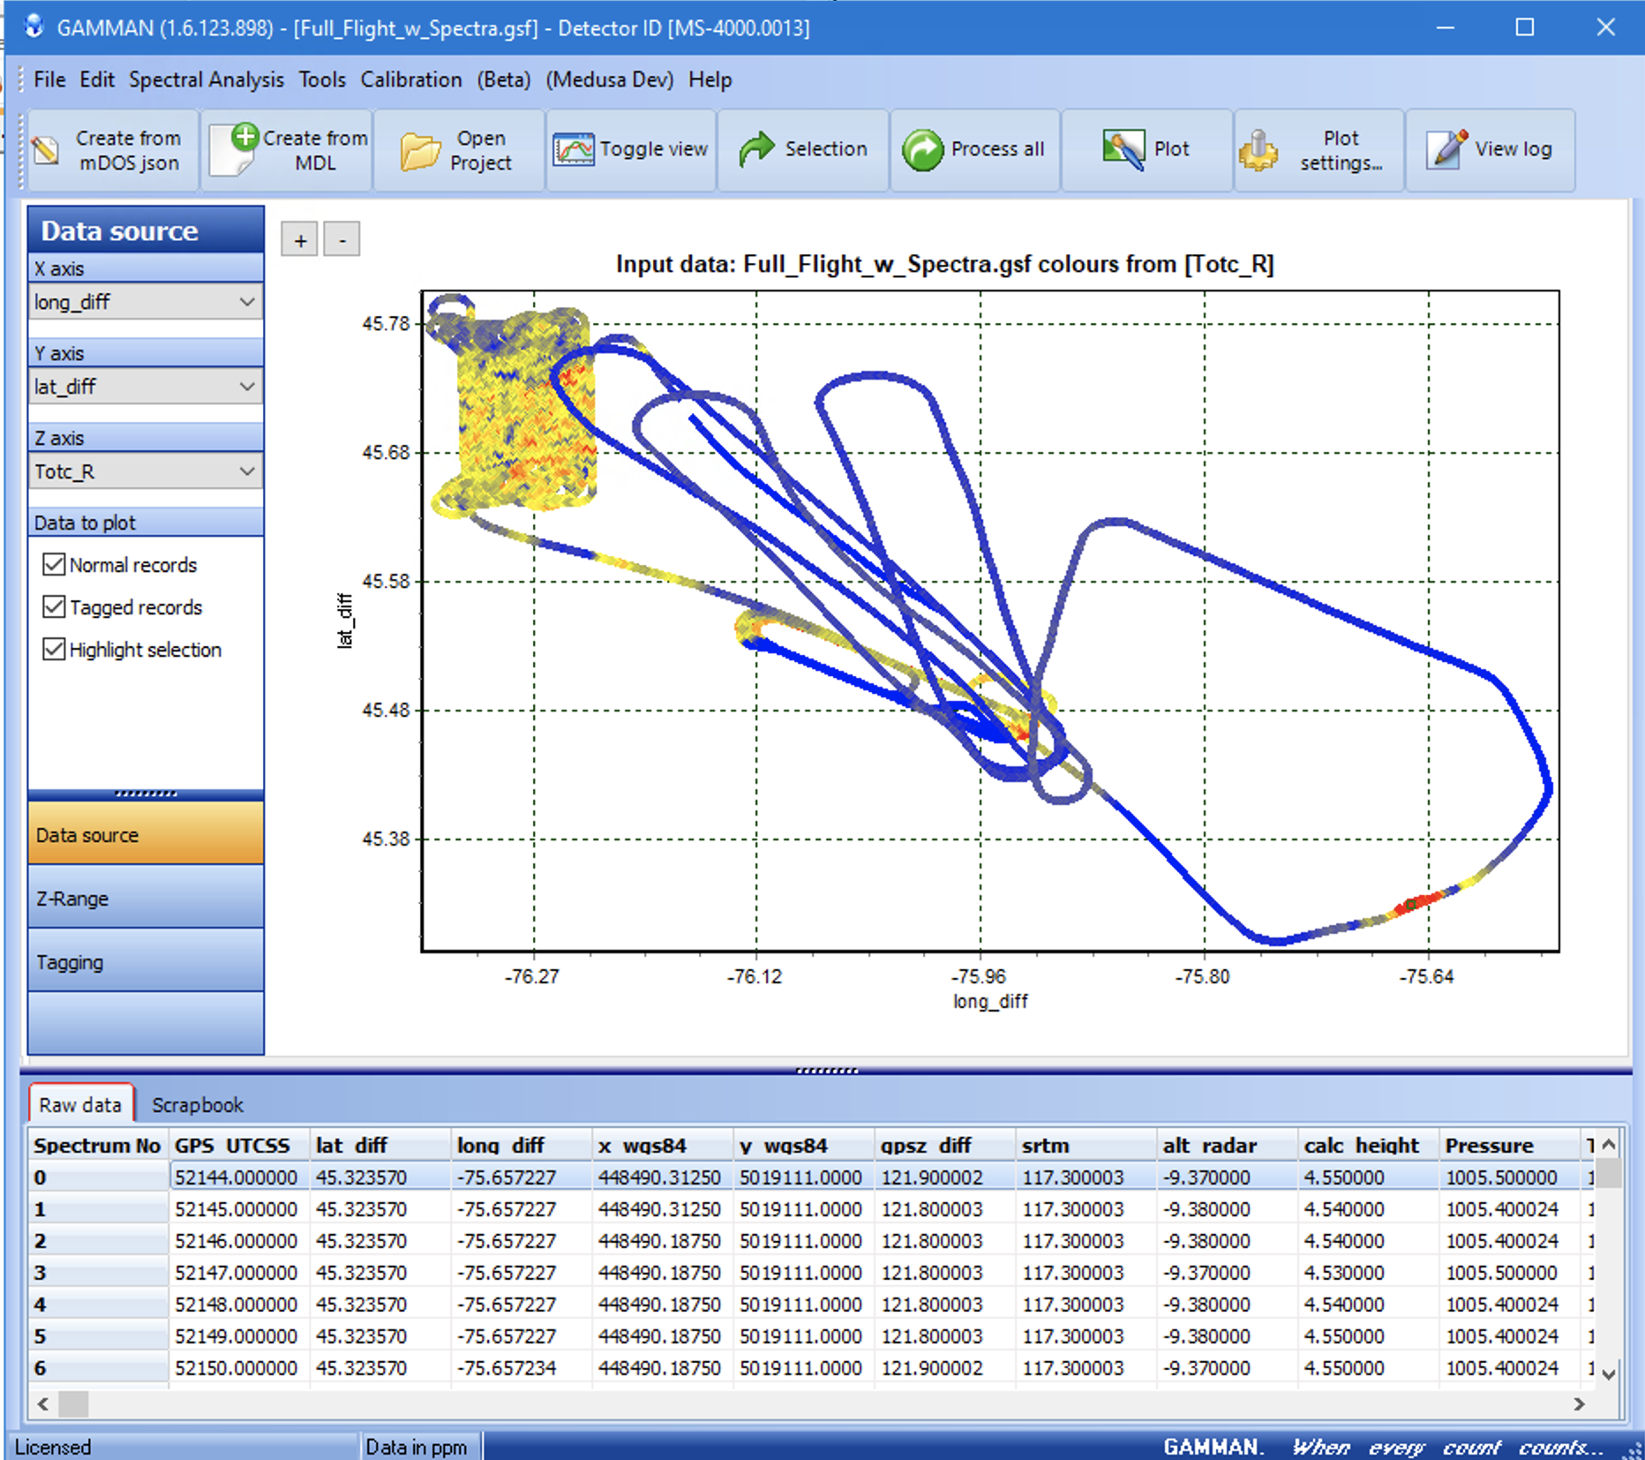Screen dimensions: 1645x1460
Task: Toggle view using the chart icon
Action: click(574, 150)
